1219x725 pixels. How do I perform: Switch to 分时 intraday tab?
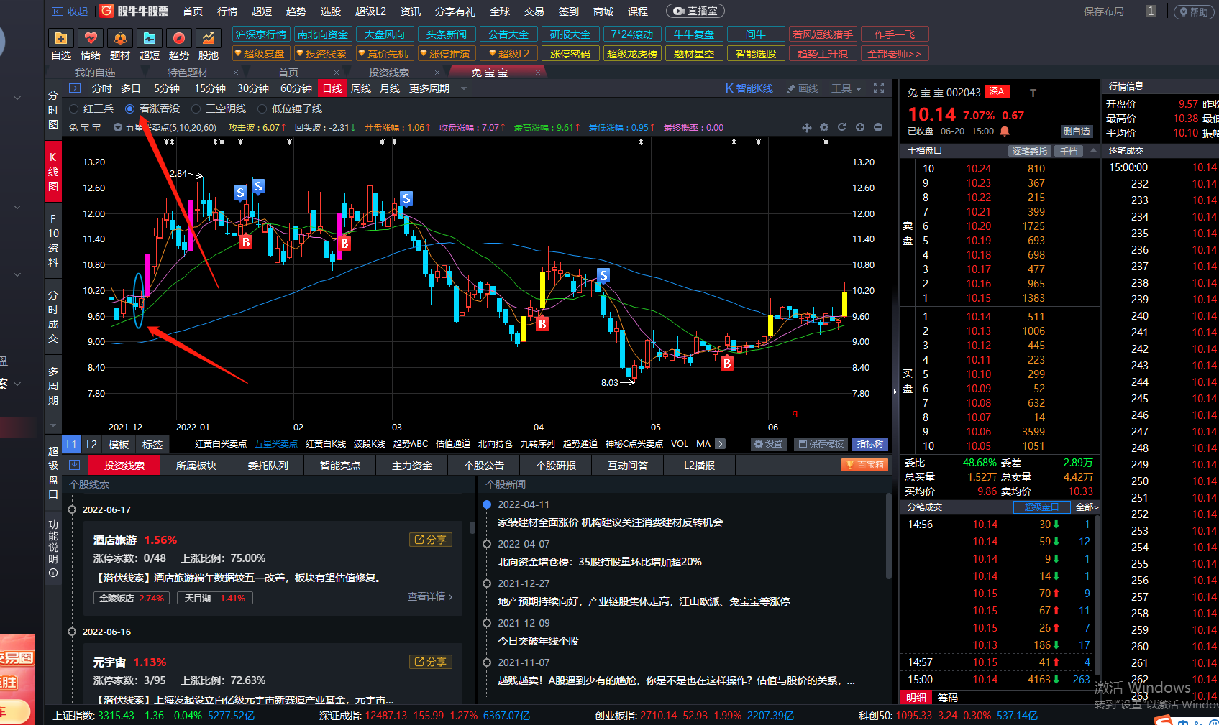pyautogui.click(x=102, y=88)
